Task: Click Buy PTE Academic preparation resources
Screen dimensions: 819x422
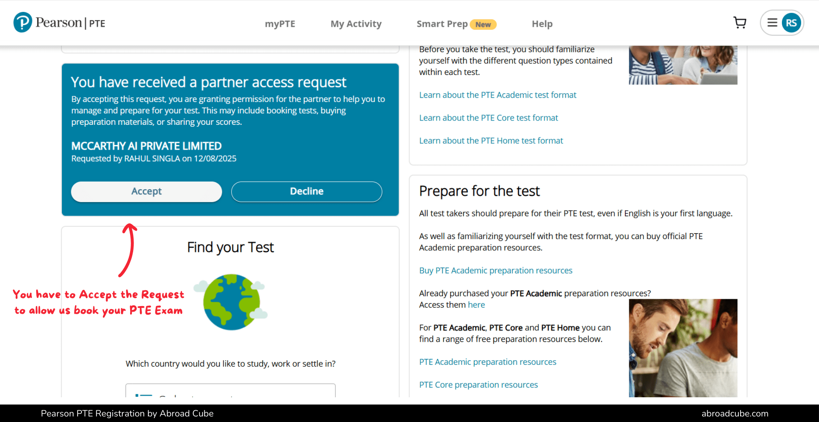Action: 496,270
